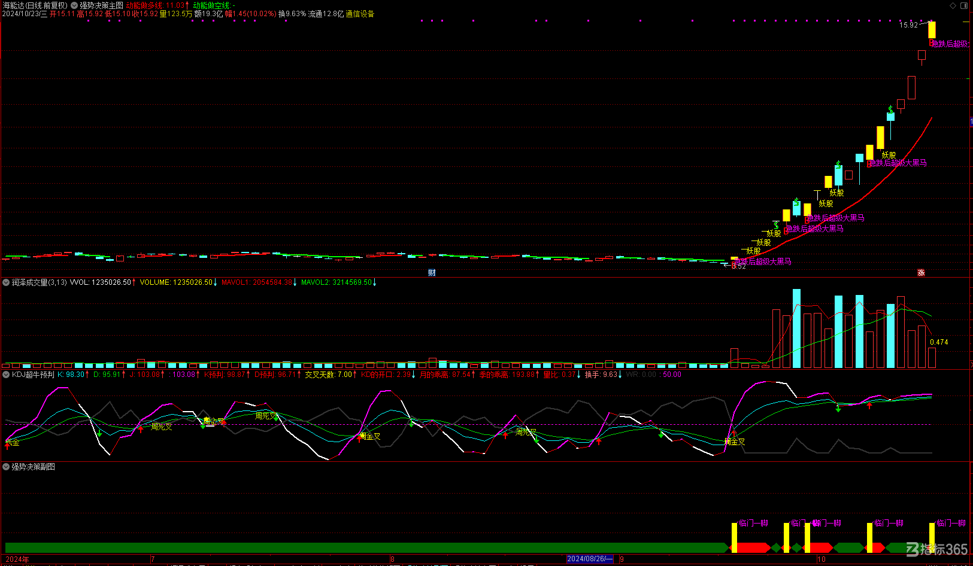Screen dimensions: 973x566
Task: Click the 周死叉 label nearest the KDJ title
Action: point(161,427)
